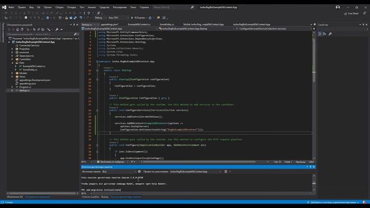
Task: Switch to the Список ошибок tab
Action: (x=90, y=196)
